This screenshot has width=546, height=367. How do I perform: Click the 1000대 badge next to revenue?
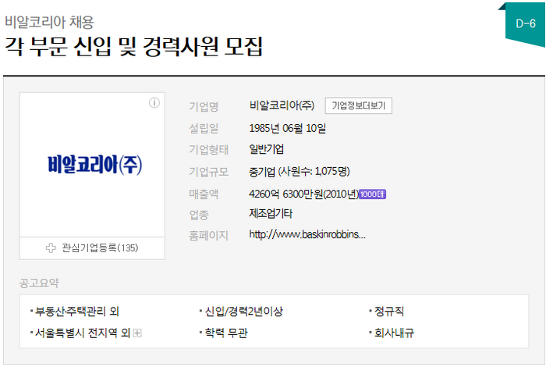point(372,194)
